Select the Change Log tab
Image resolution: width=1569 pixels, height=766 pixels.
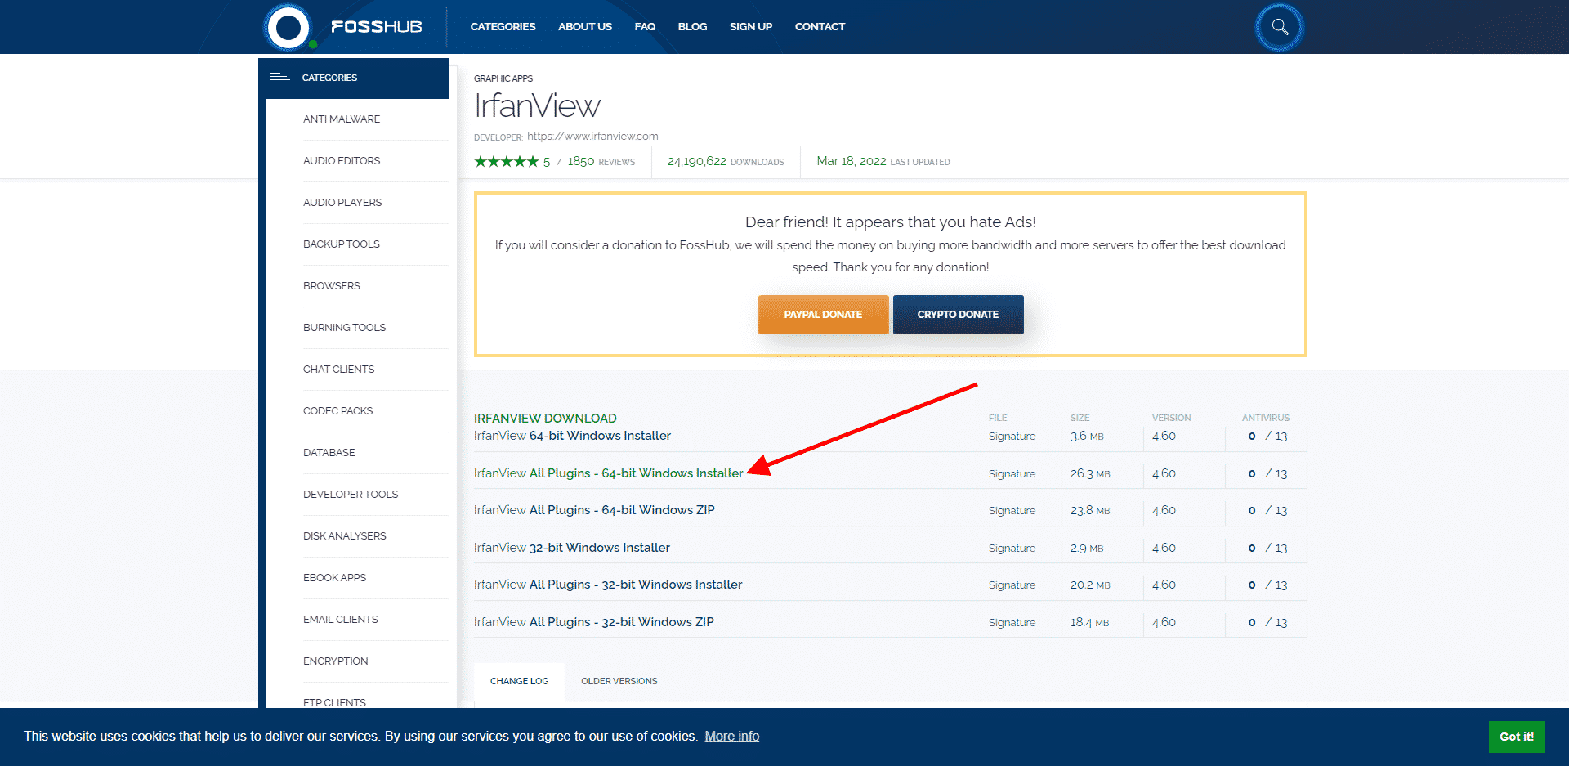point(519,681)
